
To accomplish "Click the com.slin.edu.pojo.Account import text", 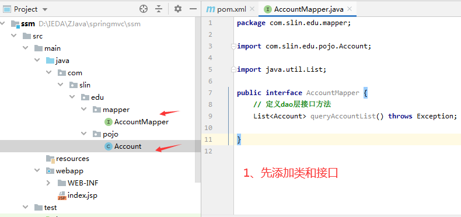I will click(317, 46).
